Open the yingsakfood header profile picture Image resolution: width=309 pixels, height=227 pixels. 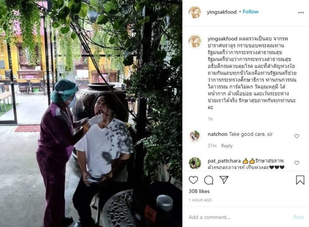coord(195,12)
